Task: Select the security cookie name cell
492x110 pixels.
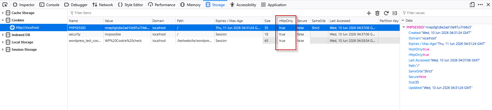Action: (x=86, y=34)
